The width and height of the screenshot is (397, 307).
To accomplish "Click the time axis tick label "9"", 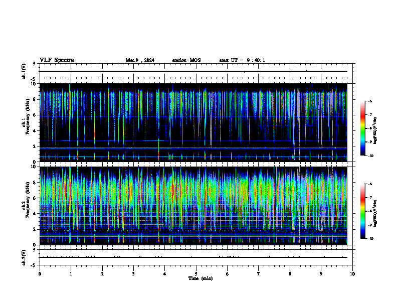I will click(x=321, y=274).
